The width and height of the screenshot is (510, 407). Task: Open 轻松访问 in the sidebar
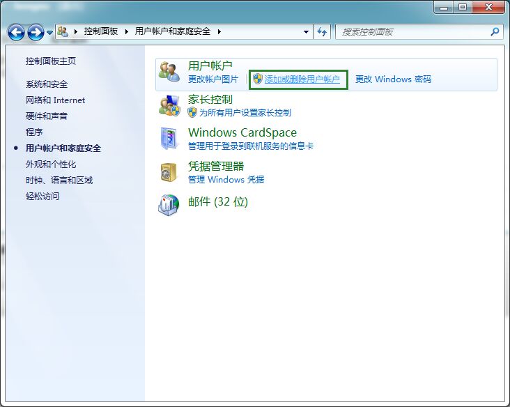pyautogui.click(x=42, y=196)
